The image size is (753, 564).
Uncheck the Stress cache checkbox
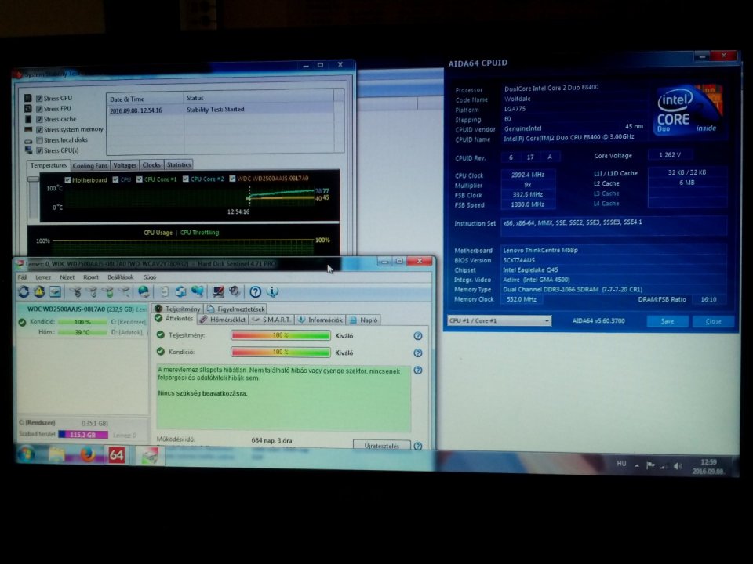click(x=39, y=119)
